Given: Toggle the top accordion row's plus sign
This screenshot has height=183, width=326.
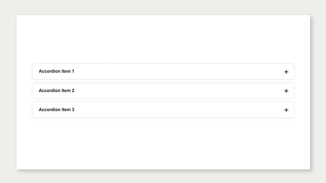Looking at the screenshot, I should (286, 72).
